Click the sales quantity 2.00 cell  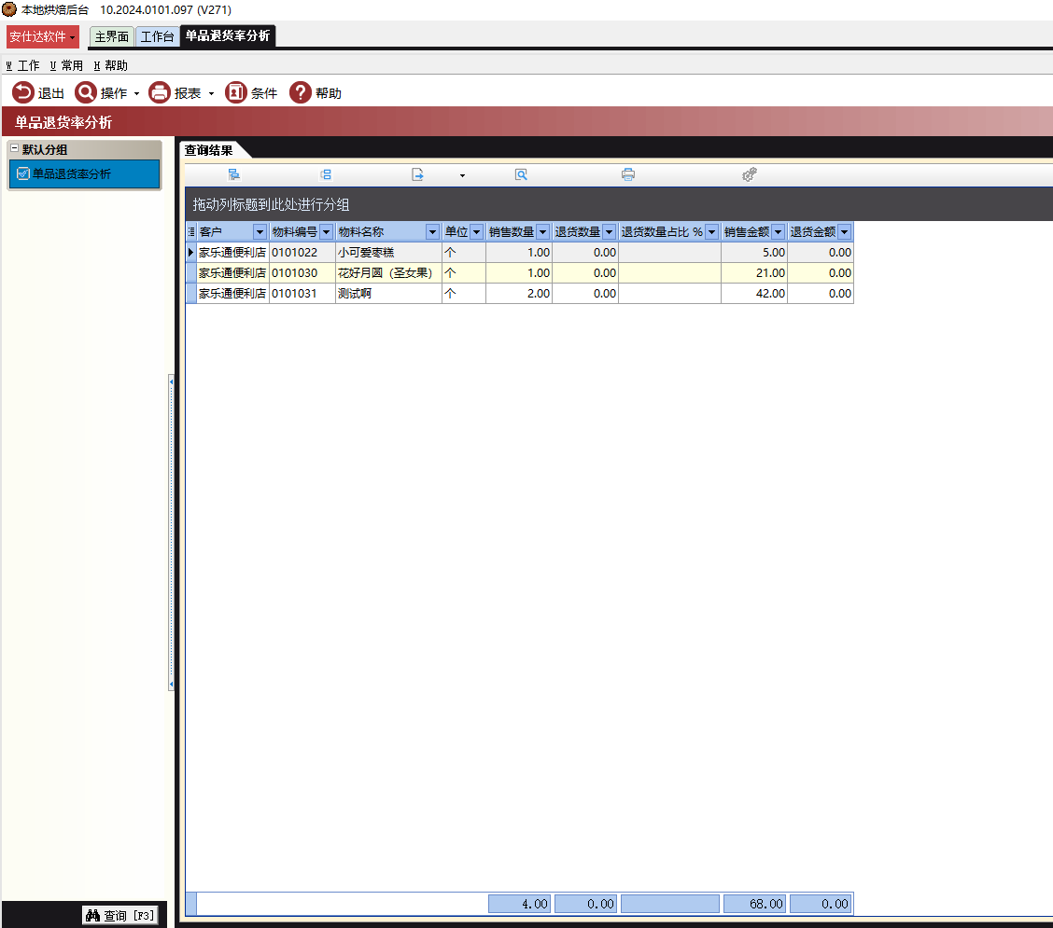coord(519,293)
